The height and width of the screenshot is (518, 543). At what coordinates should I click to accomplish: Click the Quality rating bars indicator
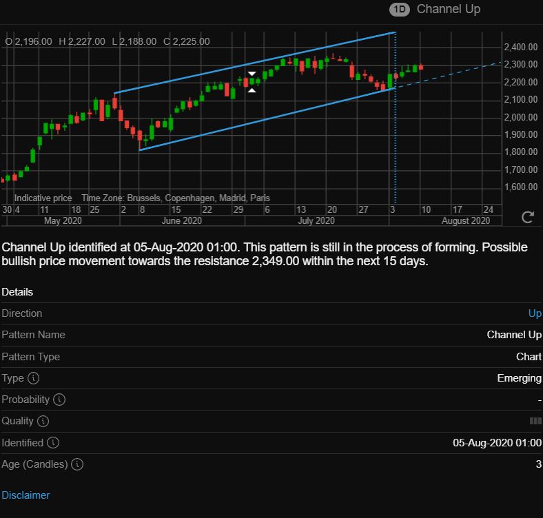click(535, 421)
